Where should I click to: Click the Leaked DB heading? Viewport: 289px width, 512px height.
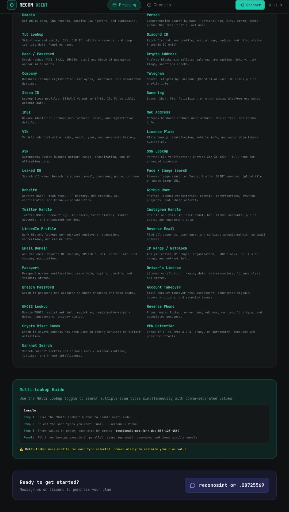[x=32, y=170]
